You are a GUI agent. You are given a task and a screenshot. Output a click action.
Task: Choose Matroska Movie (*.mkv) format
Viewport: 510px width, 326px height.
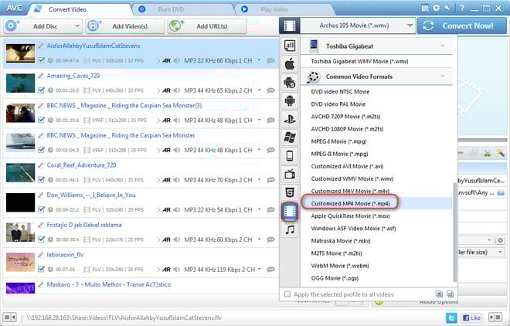pos(341,241)
